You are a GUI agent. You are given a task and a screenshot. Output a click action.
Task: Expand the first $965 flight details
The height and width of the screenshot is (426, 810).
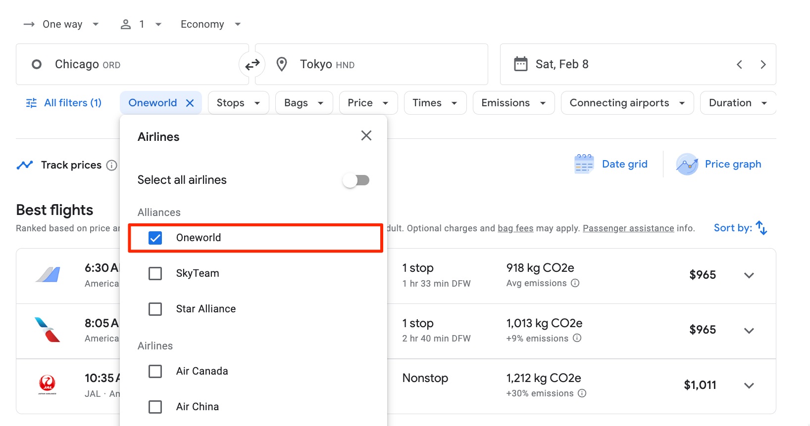(749, 275)
